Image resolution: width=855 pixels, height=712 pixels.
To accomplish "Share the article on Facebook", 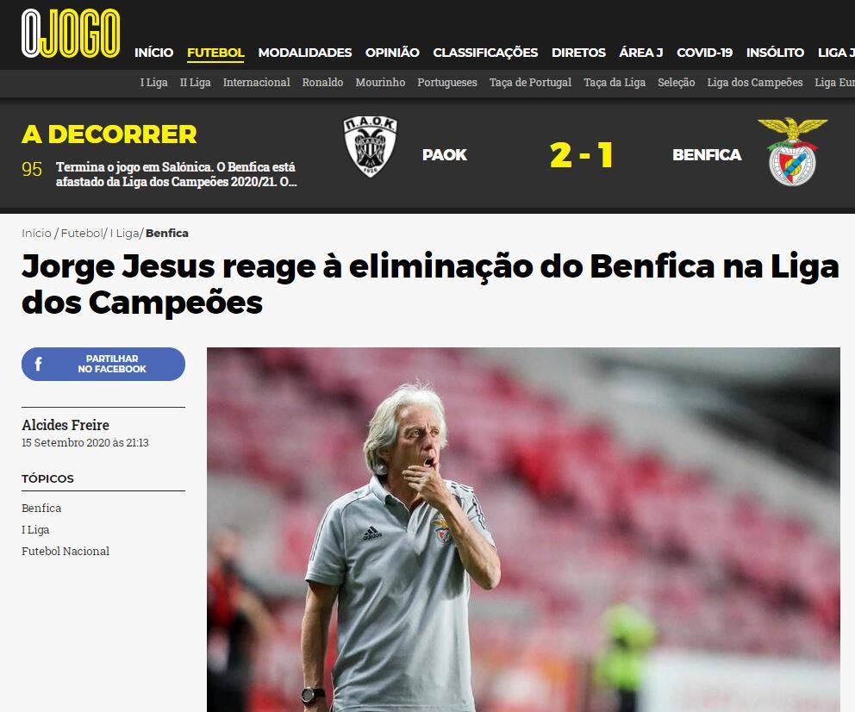I will pyautogui.click(x=103, y=364).
